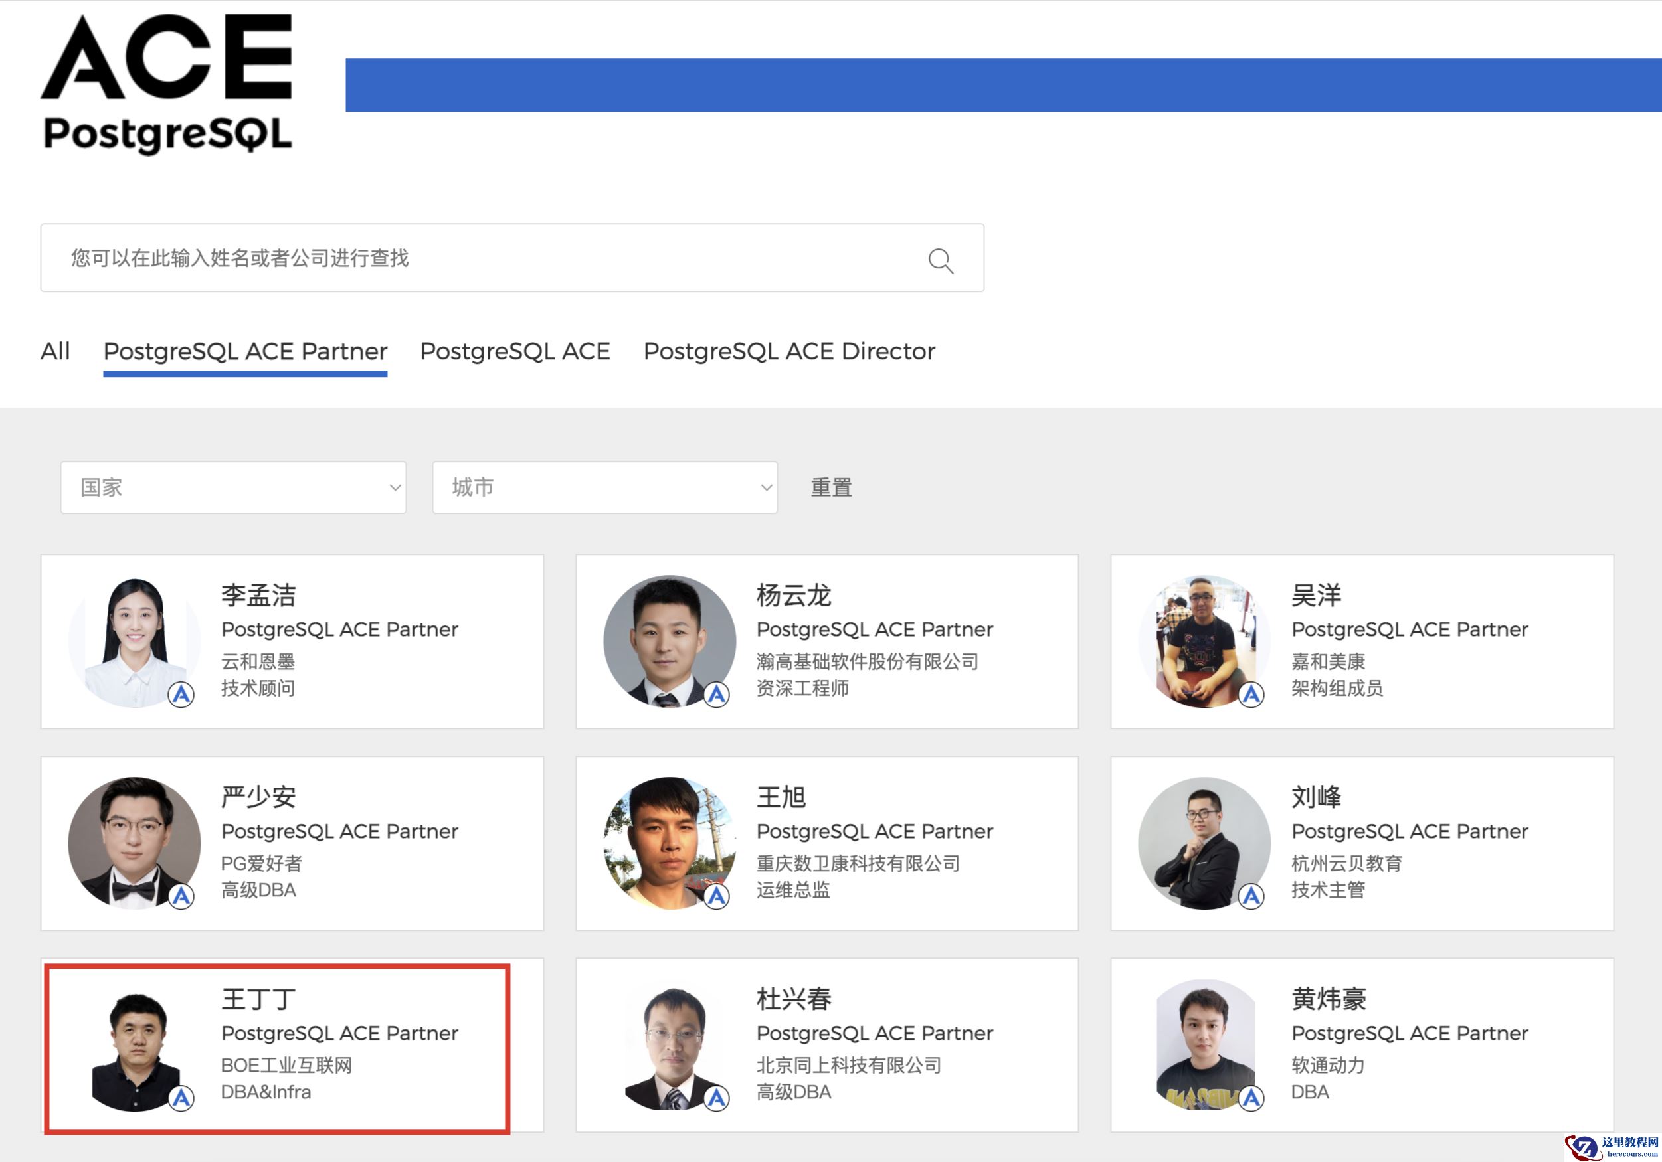The width and height of the screenshot is (1662, 1162).
Task: Open 杜兴春's profile card
Action: [x=826, y=1046]
